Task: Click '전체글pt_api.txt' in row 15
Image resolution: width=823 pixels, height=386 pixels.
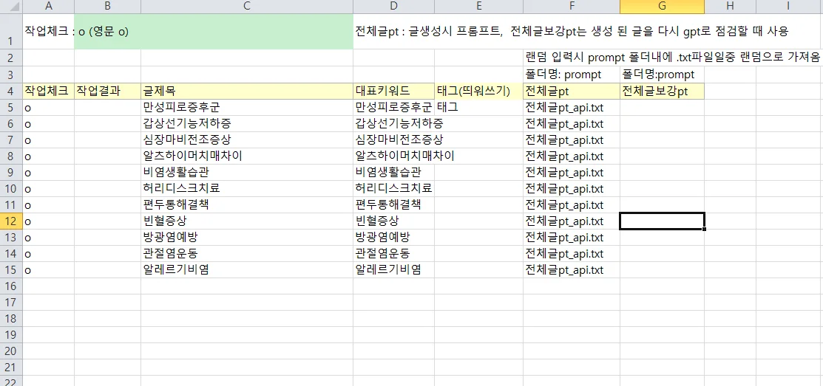Action: coord(571,269)
